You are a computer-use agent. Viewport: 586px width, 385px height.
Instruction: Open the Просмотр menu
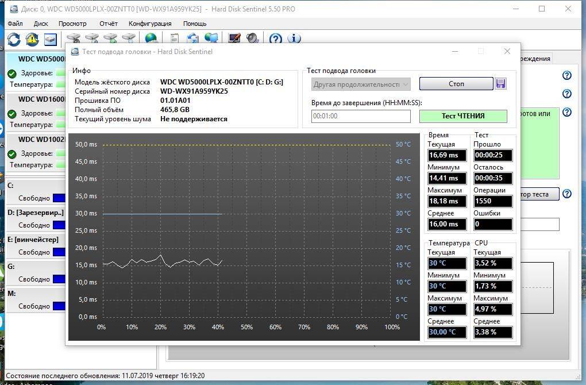(72, 24)
